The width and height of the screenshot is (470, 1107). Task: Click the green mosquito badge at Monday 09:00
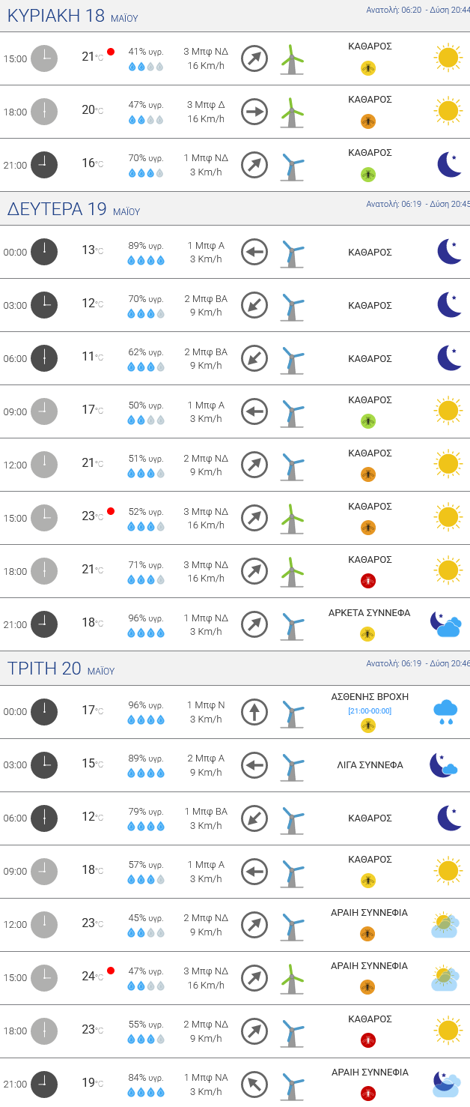(368, 421)
